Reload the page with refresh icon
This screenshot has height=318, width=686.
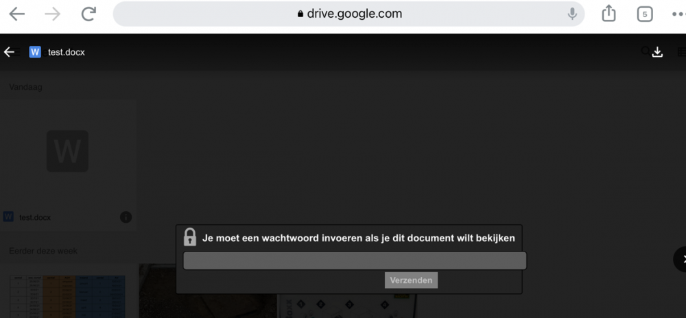pos(88,14)
